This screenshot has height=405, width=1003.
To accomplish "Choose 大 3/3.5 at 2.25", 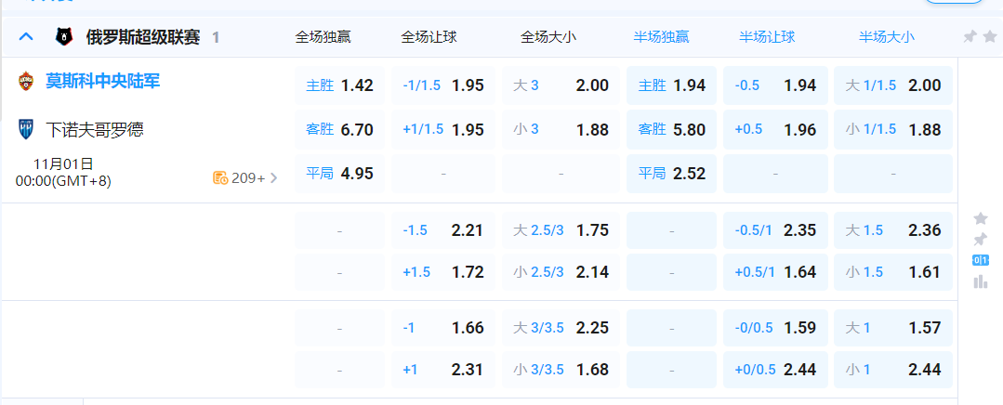I will (561, 328).
